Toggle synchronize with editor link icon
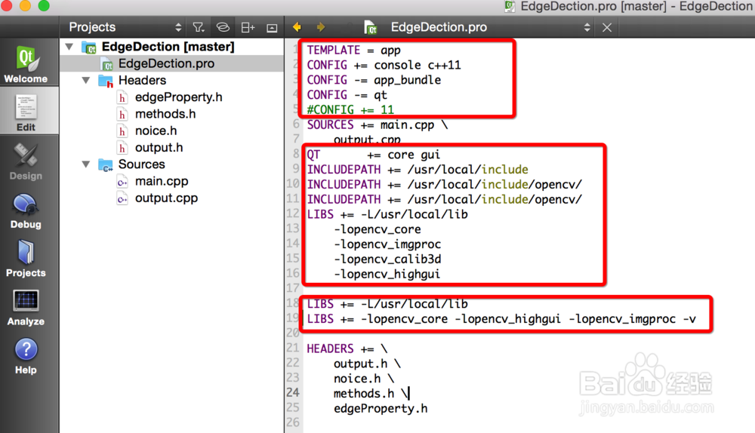 click(x=223, y=27)
